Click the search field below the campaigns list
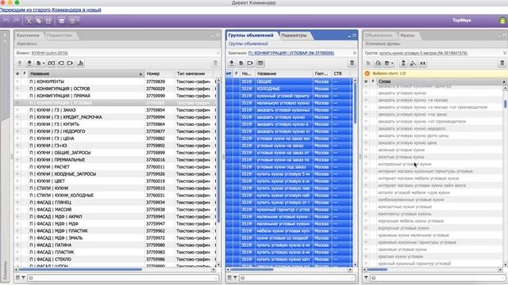Viewport: 508px width, 285px height. click(x=123, y=278)
